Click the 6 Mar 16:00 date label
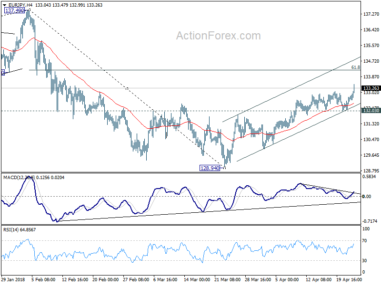The image size is (381, 285). (x=165, y=280)
